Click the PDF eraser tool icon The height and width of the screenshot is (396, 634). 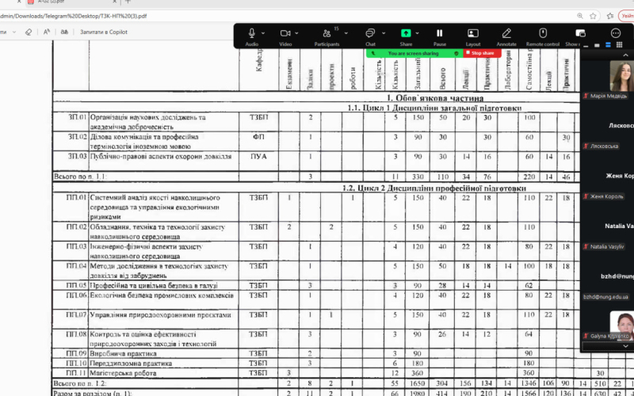click(x=28, y=32)
